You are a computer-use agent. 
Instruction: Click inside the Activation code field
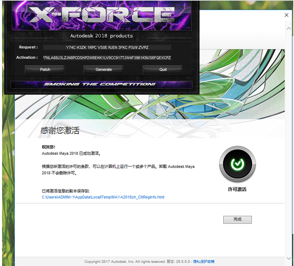tap(107, 58)
